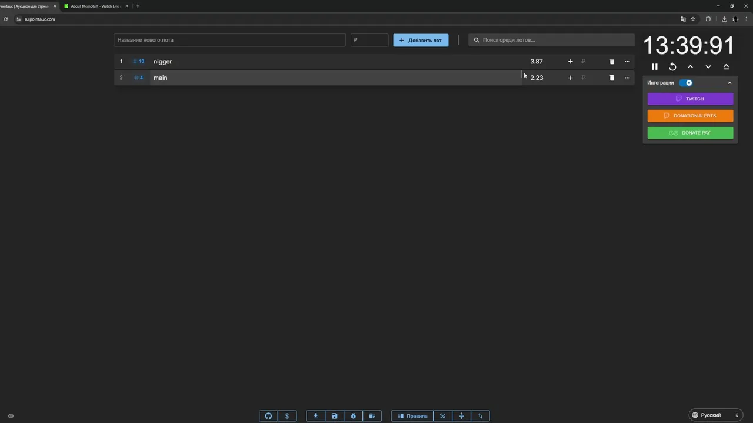Connect the Twitch integration
The image size is (753, 423).
tap(690, 99)
